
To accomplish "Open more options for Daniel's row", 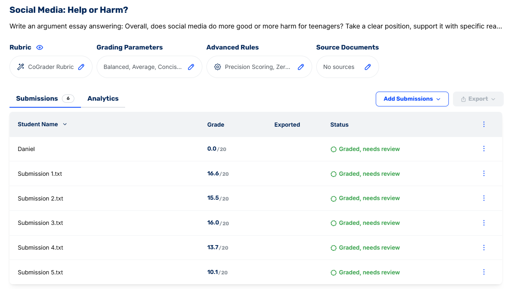I will (x=484, y=149).
